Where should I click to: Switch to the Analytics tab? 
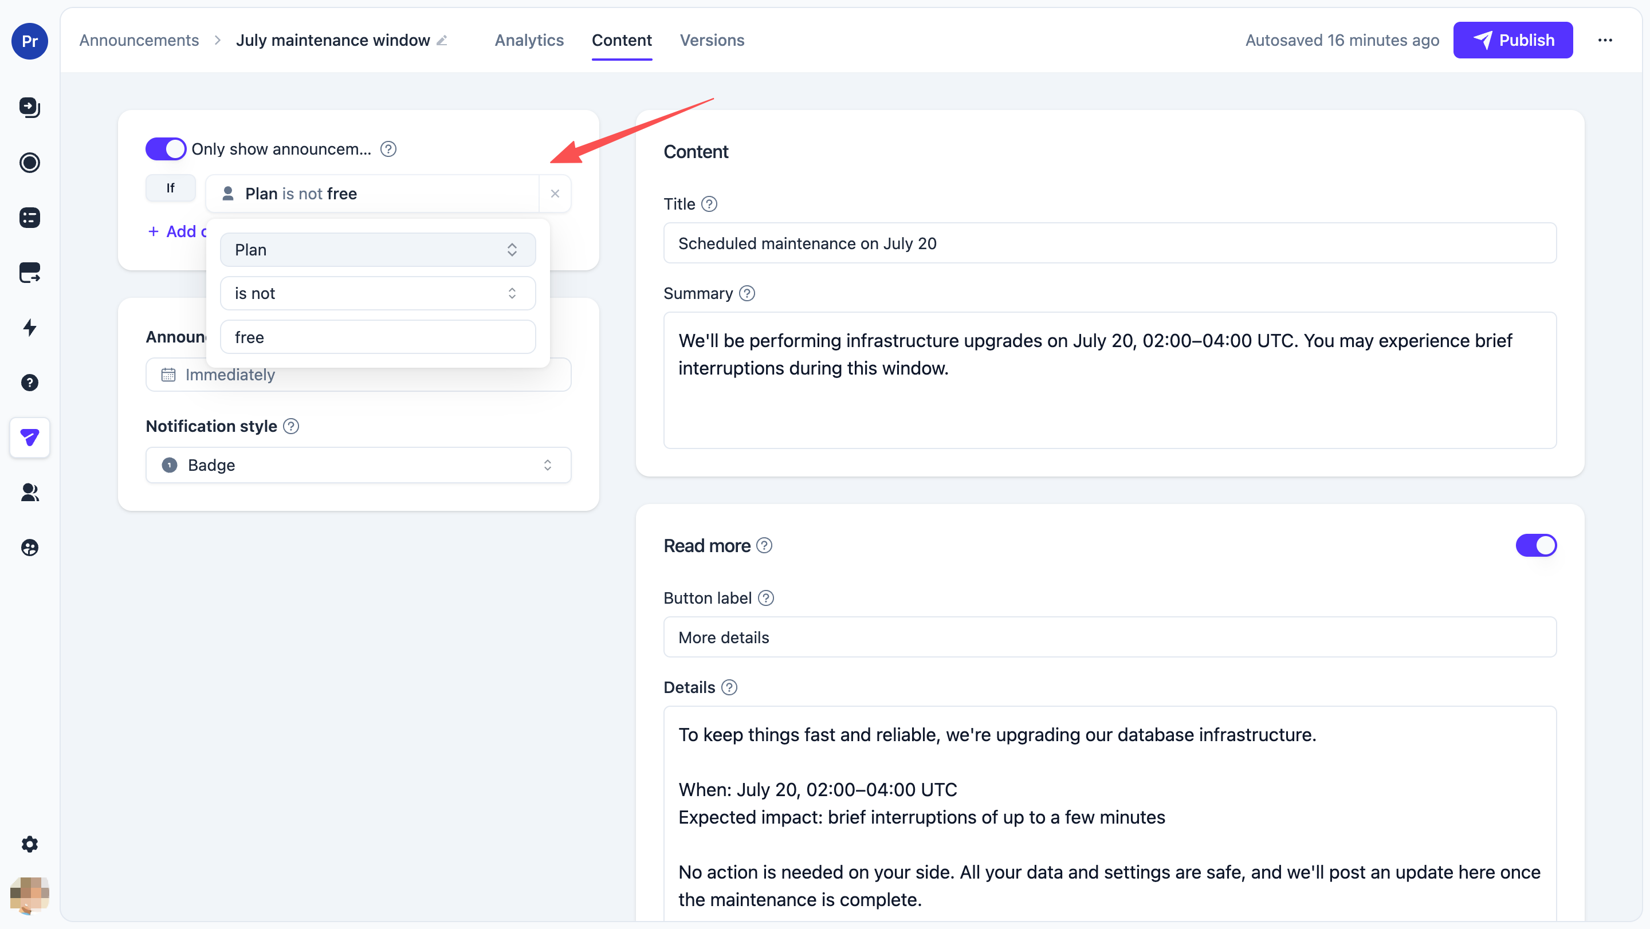529,40
